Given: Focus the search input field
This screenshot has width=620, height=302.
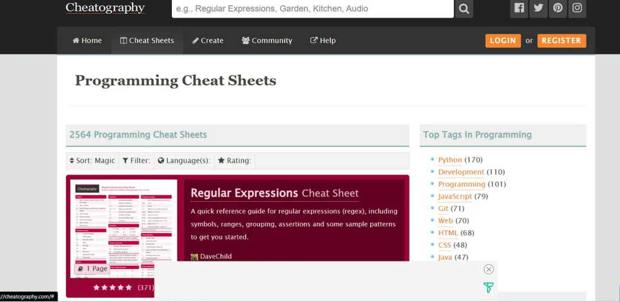Looking at the screenshot, I should coord(313,8).
